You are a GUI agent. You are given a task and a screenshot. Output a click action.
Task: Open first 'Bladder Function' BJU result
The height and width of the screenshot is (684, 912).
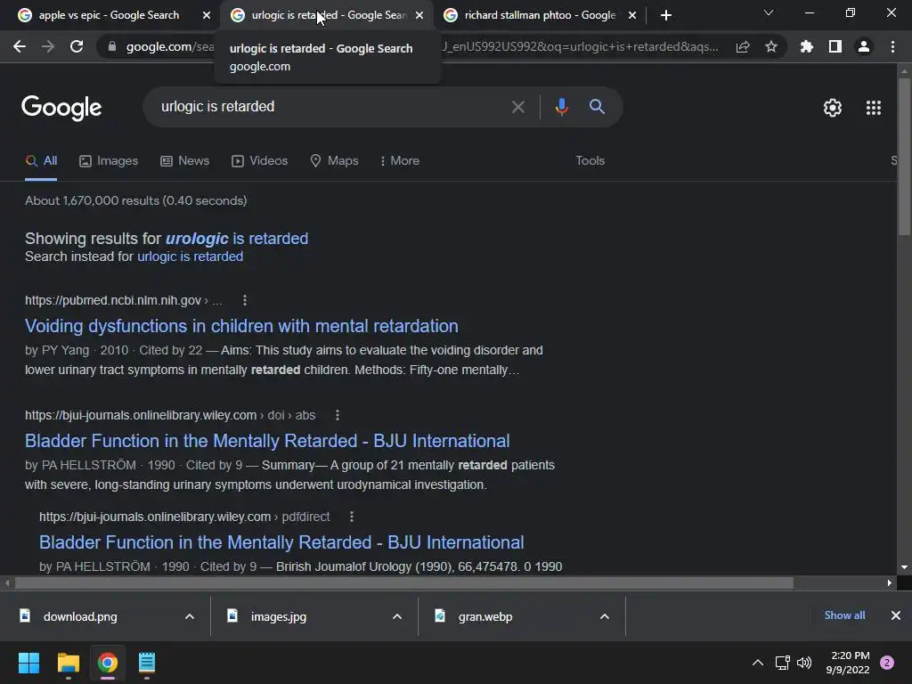click(x=267, y=441)
